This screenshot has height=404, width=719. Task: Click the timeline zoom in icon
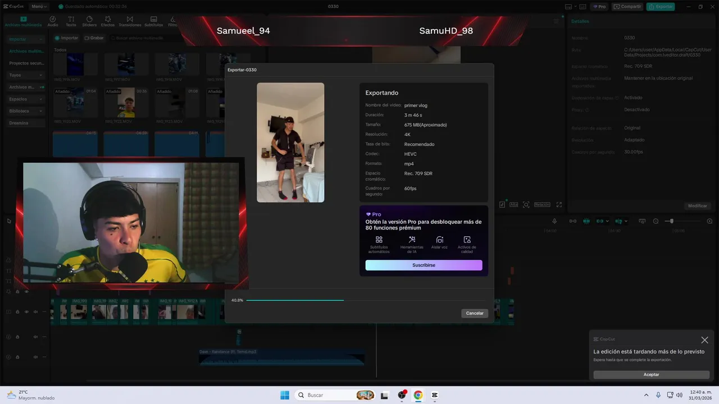click(x=709, y=221)
